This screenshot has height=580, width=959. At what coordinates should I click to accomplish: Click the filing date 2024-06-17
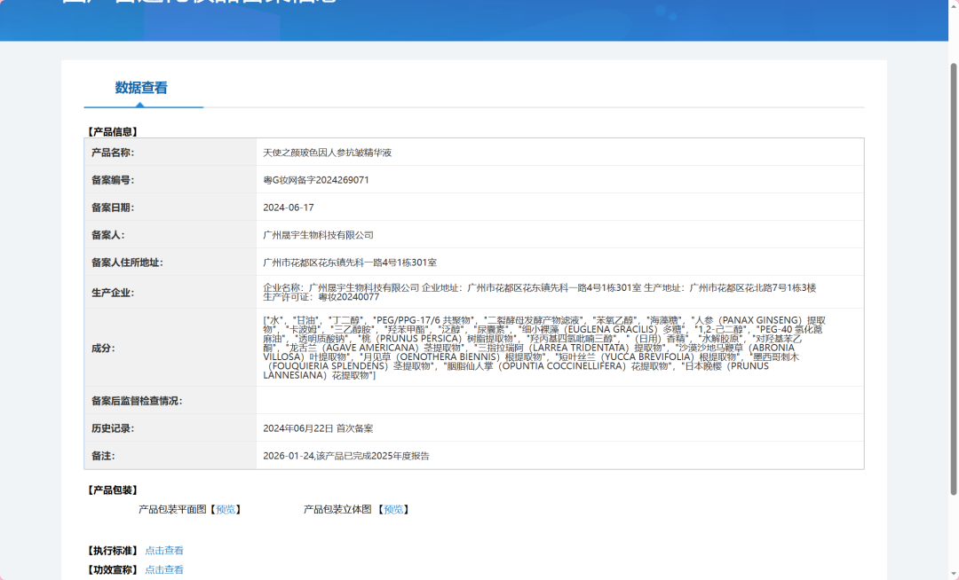tap(289, 208)
